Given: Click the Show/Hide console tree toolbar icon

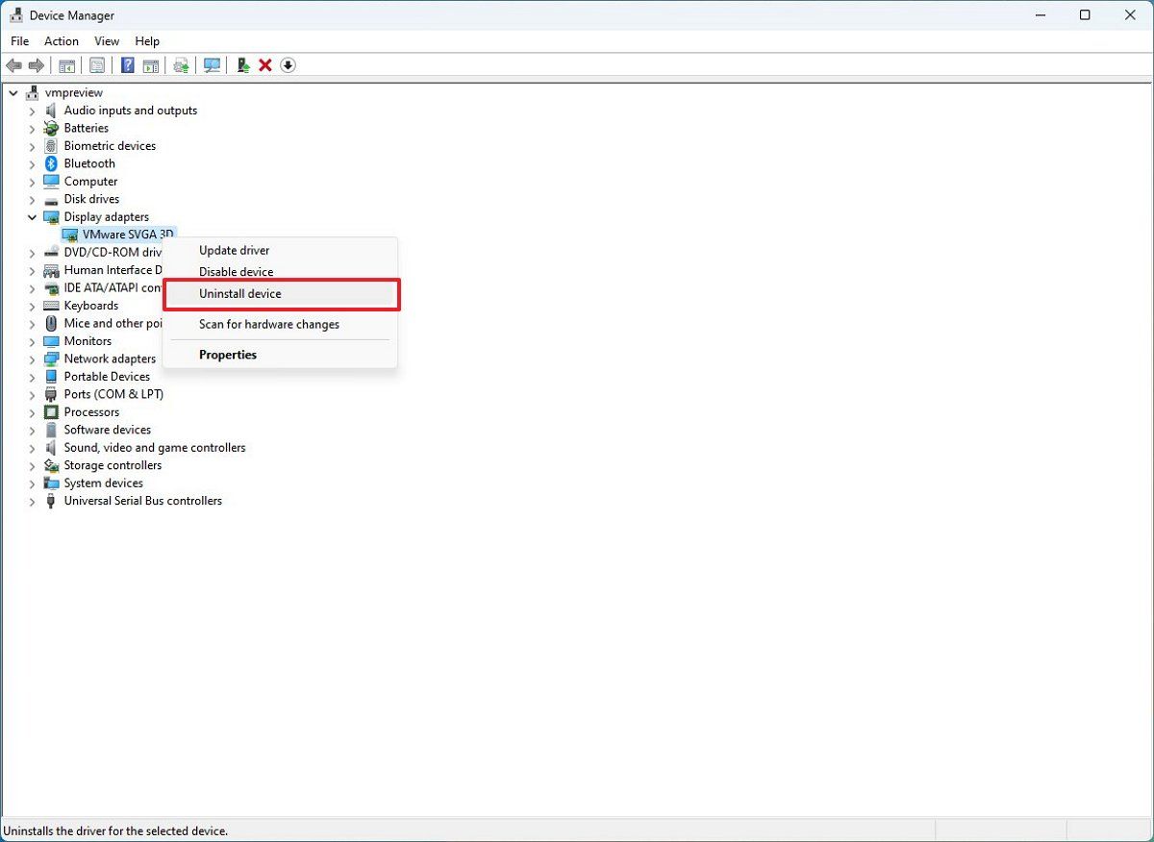Looking at the screenshot, I should (x=66, y=64).
